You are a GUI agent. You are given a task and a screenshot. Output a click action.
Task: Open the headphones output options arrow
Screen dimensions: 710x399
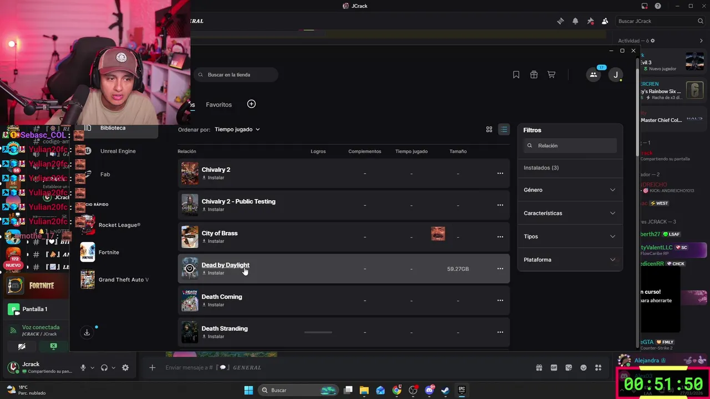(x=113, y=367)
